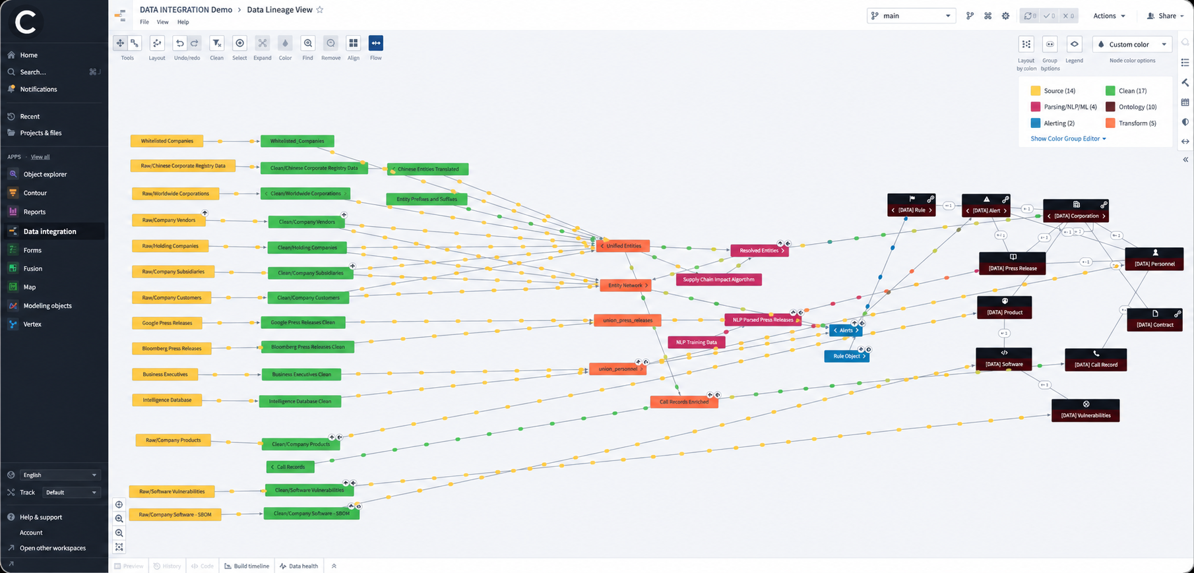
Task: Open the Select tool
Action: [x=239, y=43]
